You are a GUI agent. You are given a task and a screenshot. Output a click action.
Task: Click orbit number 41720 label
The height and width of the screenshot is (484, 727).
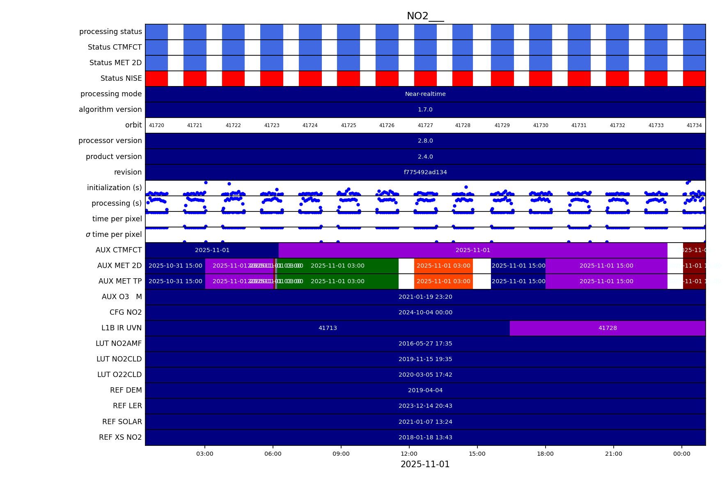156,125
